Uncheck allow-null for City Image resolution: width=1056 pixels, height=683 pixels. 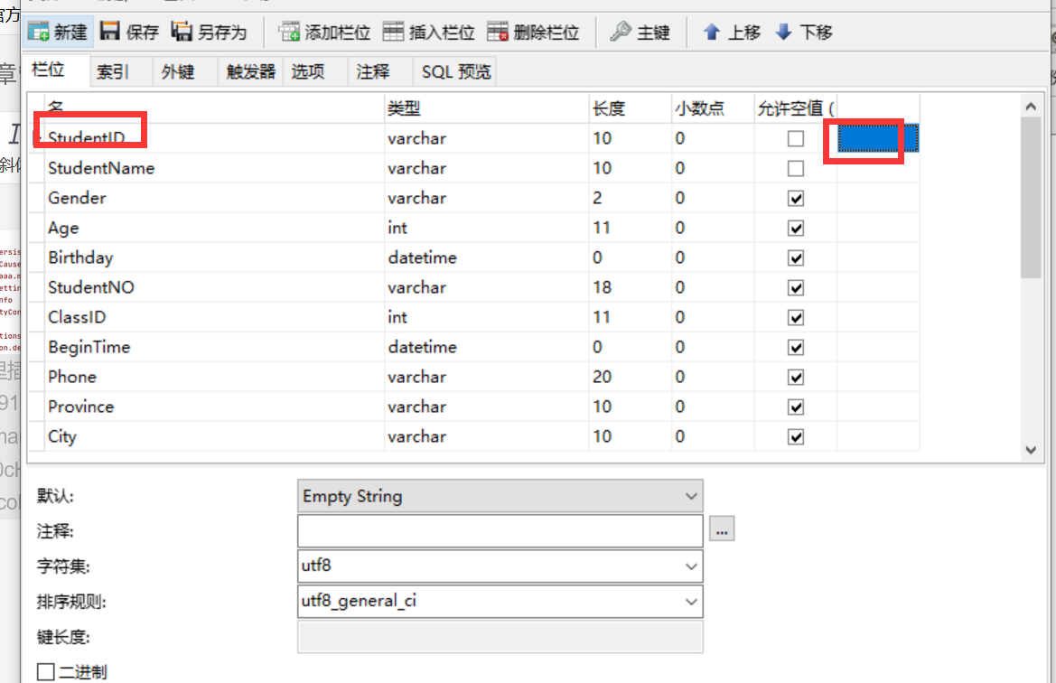[795, 436]
